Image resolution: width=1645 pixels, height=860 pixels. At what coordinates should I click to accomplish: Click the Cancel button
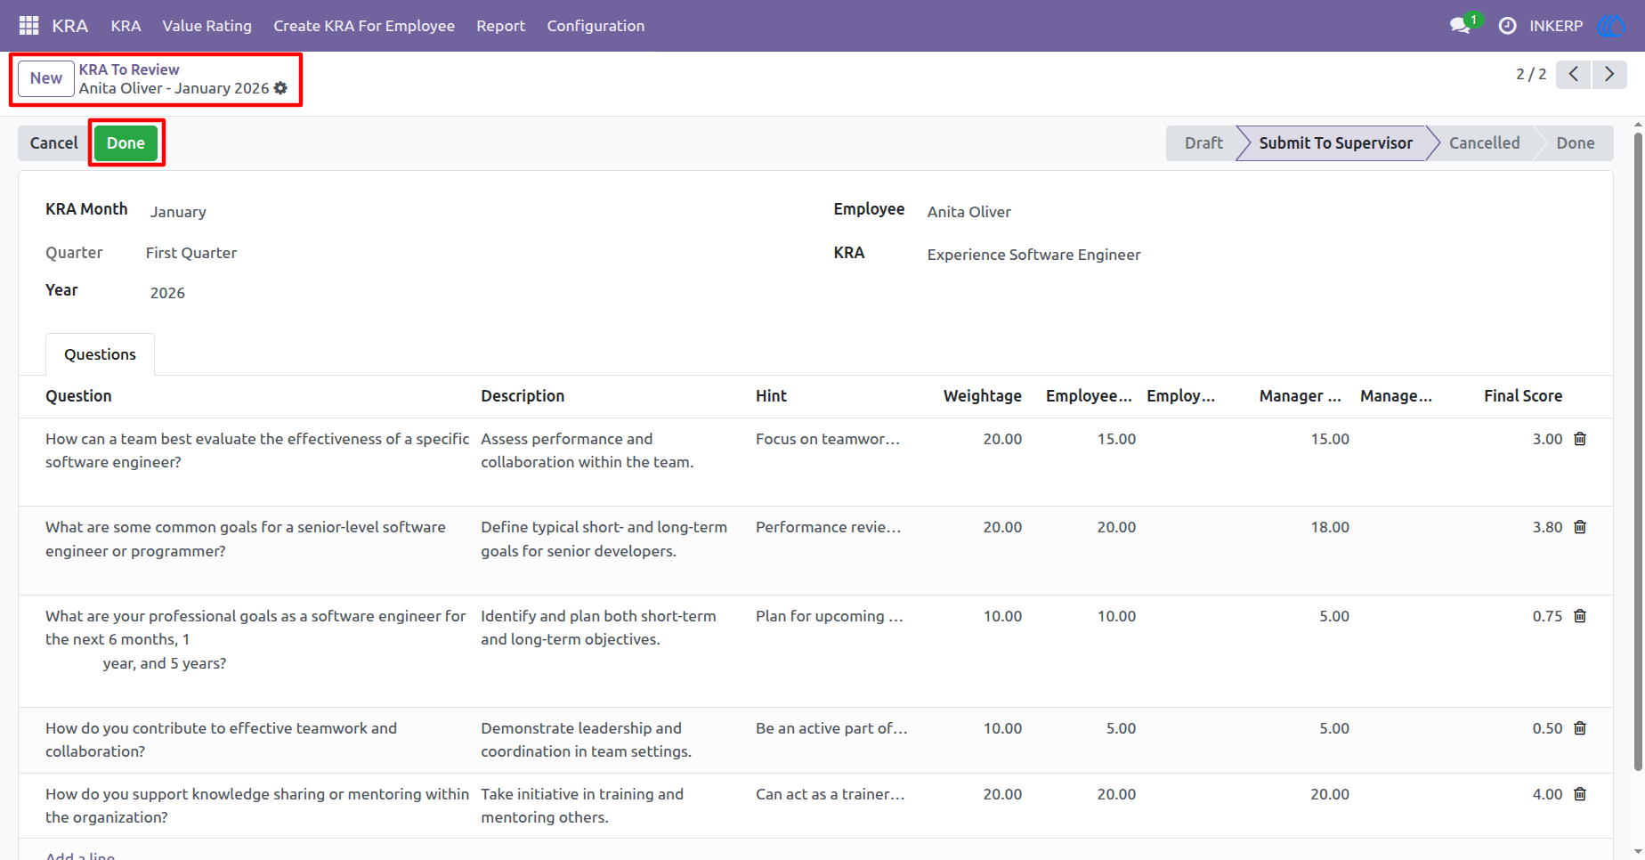coord(54,143)
